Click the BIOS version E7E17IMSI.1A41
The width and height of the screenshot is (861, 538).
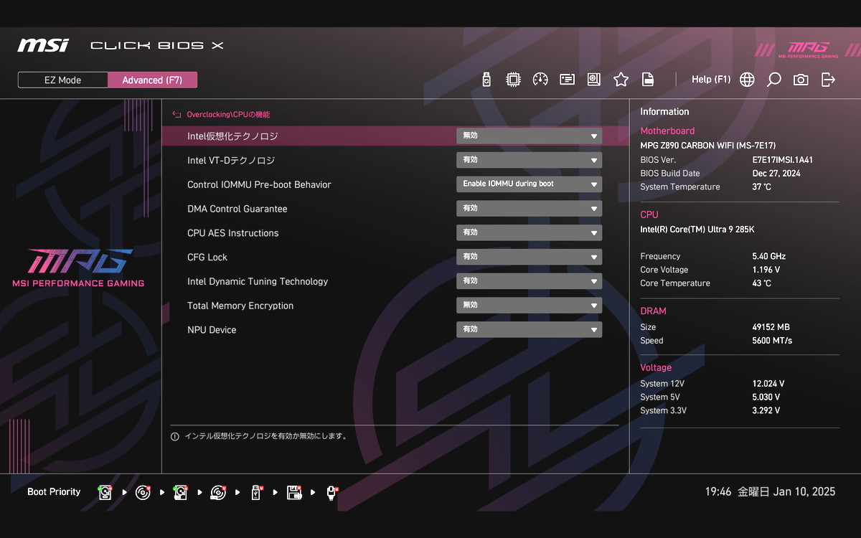point(783,160)
